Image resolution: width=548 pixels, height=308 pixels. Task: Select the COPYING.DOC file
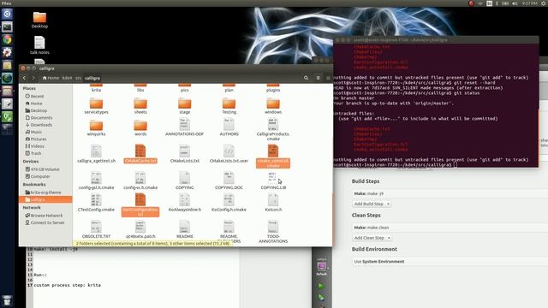(x=229, y=181)
